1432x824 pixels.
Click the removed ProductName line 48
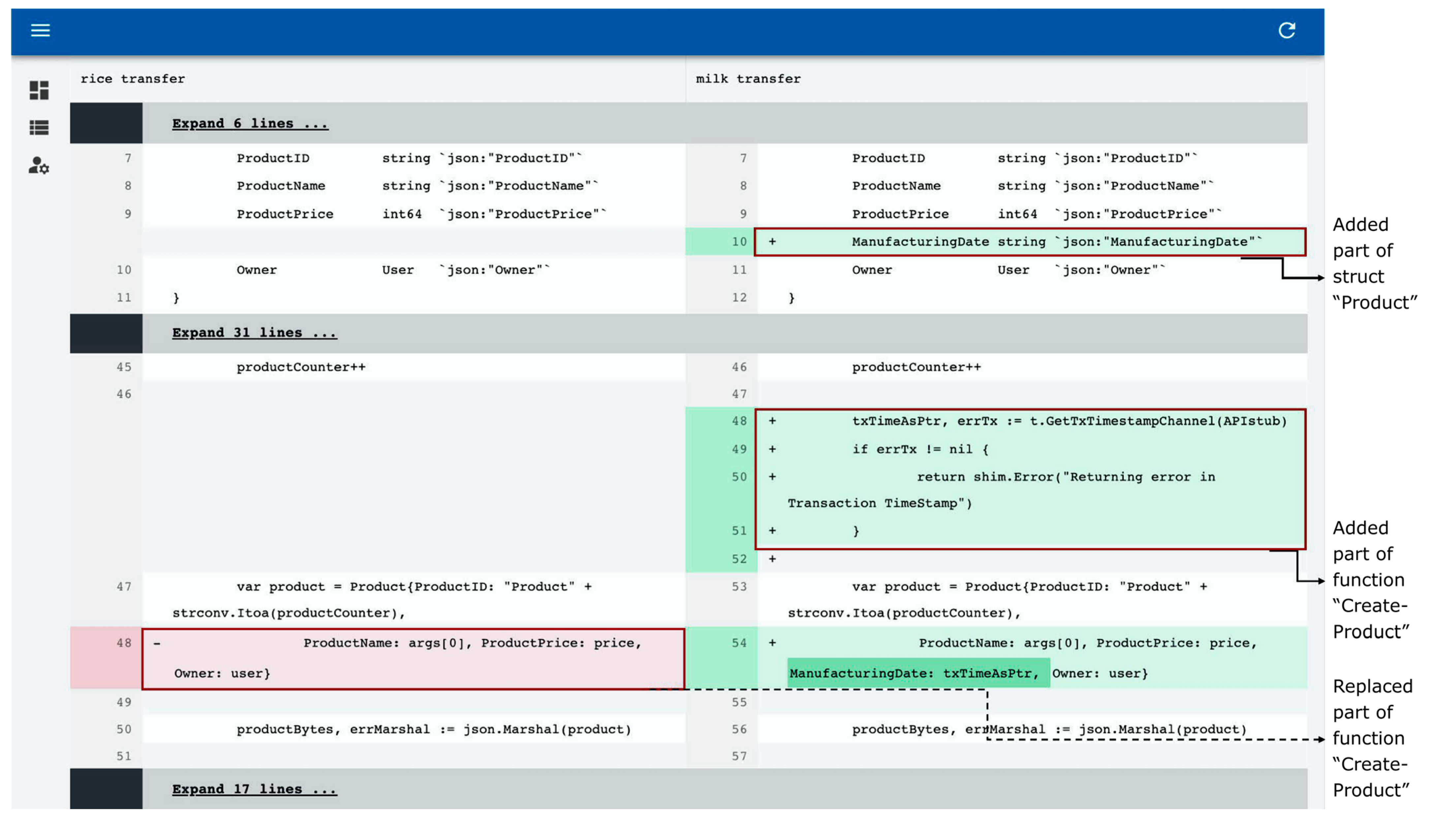[x=472, y=643]
